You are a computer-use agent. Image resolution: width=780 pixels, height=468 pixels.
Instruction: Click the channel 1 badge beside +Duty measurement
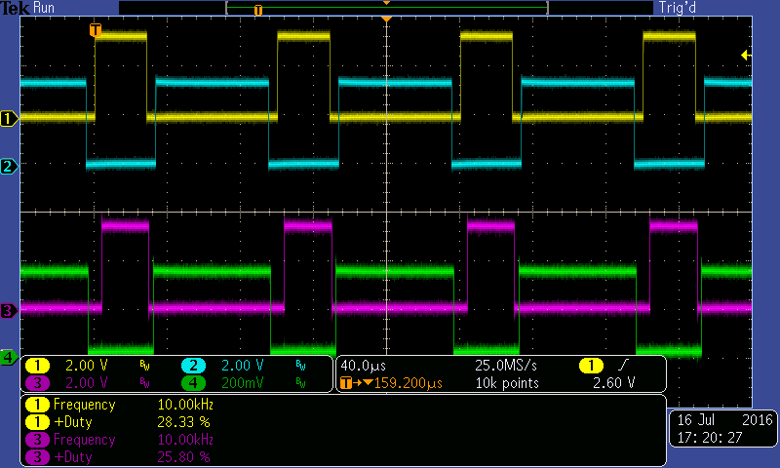point(37,422)
